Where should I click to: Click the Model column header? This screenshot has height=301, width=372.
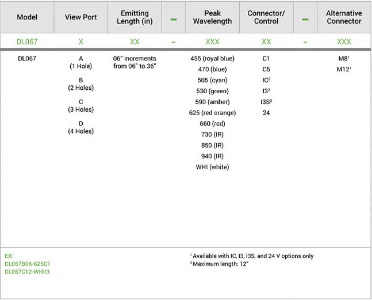tap(27, 17)
